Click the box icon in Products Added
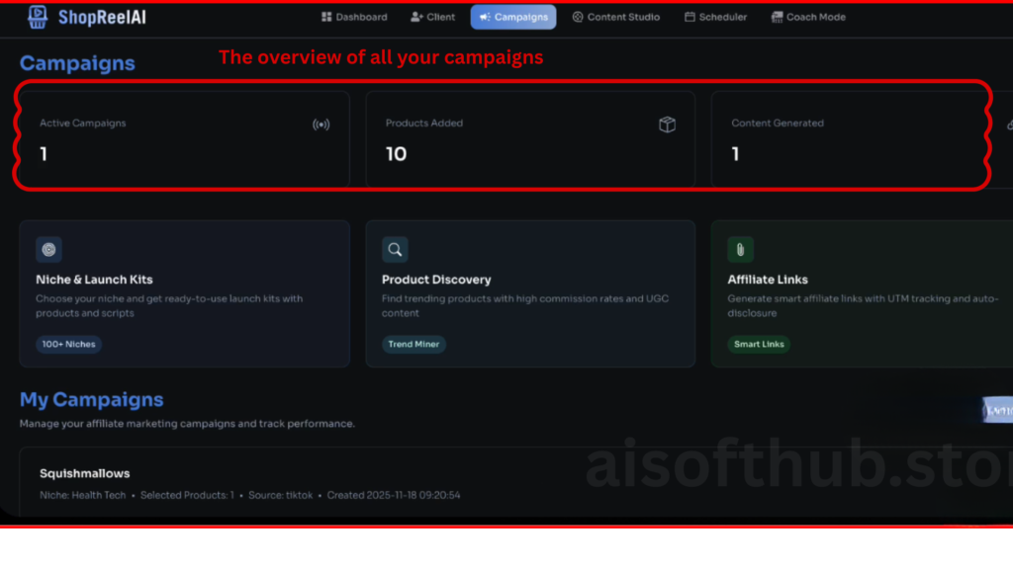 click(x=667, y=124)
